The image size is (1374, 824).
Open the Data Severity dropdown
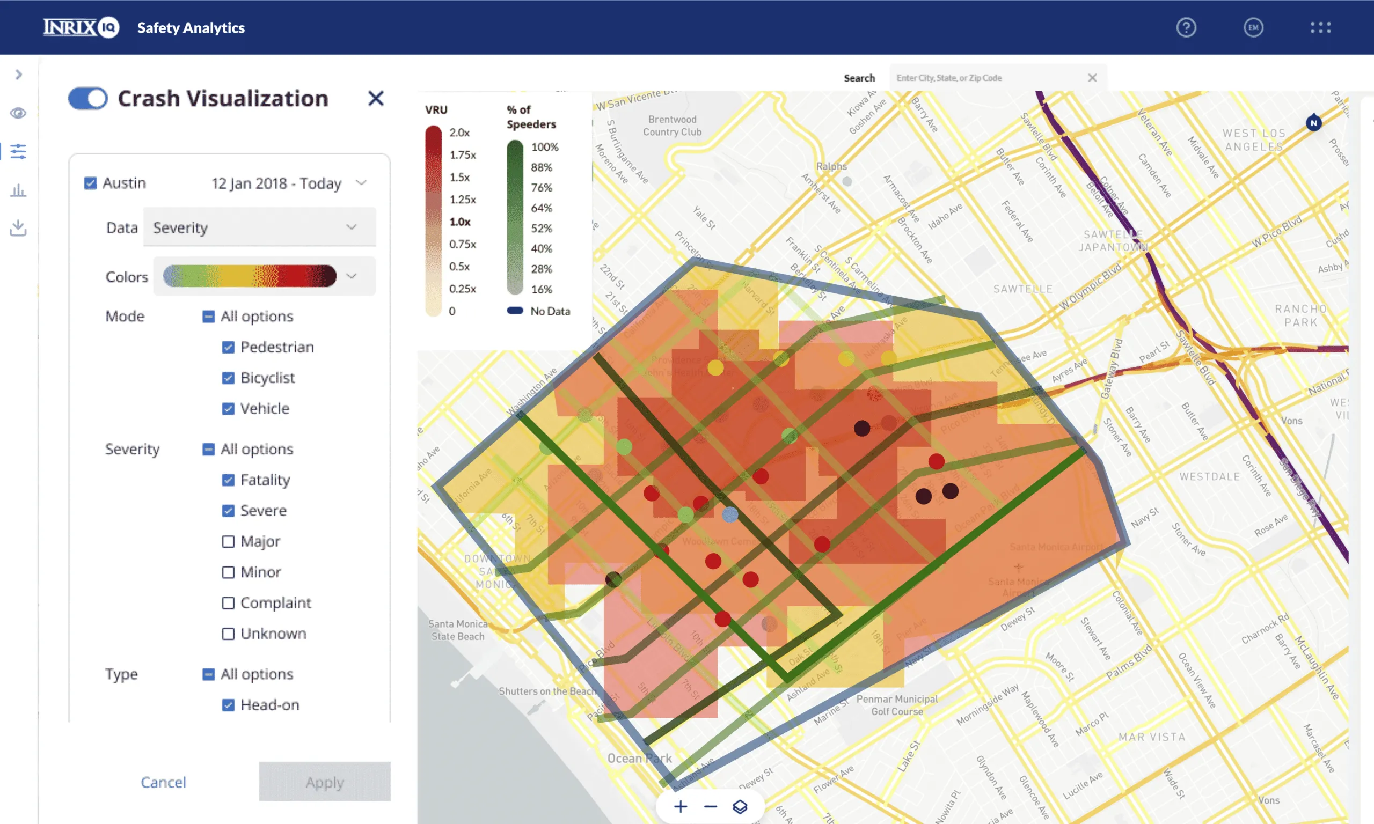(x=259, y=227)
